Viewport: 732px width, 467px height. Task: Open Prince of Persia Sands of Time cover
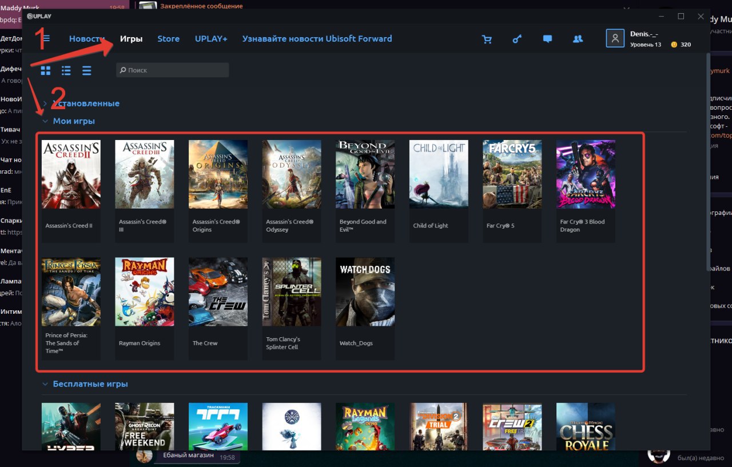[71, 292]
